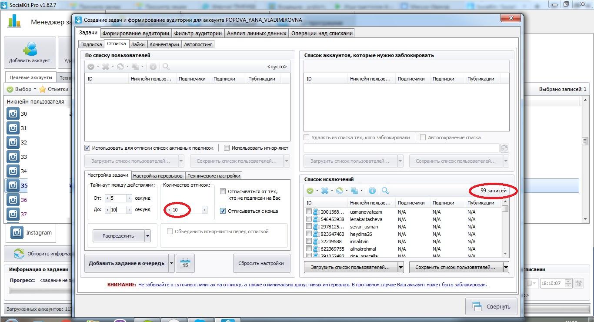Click Instagram icon of account 30

click(13, 114)
